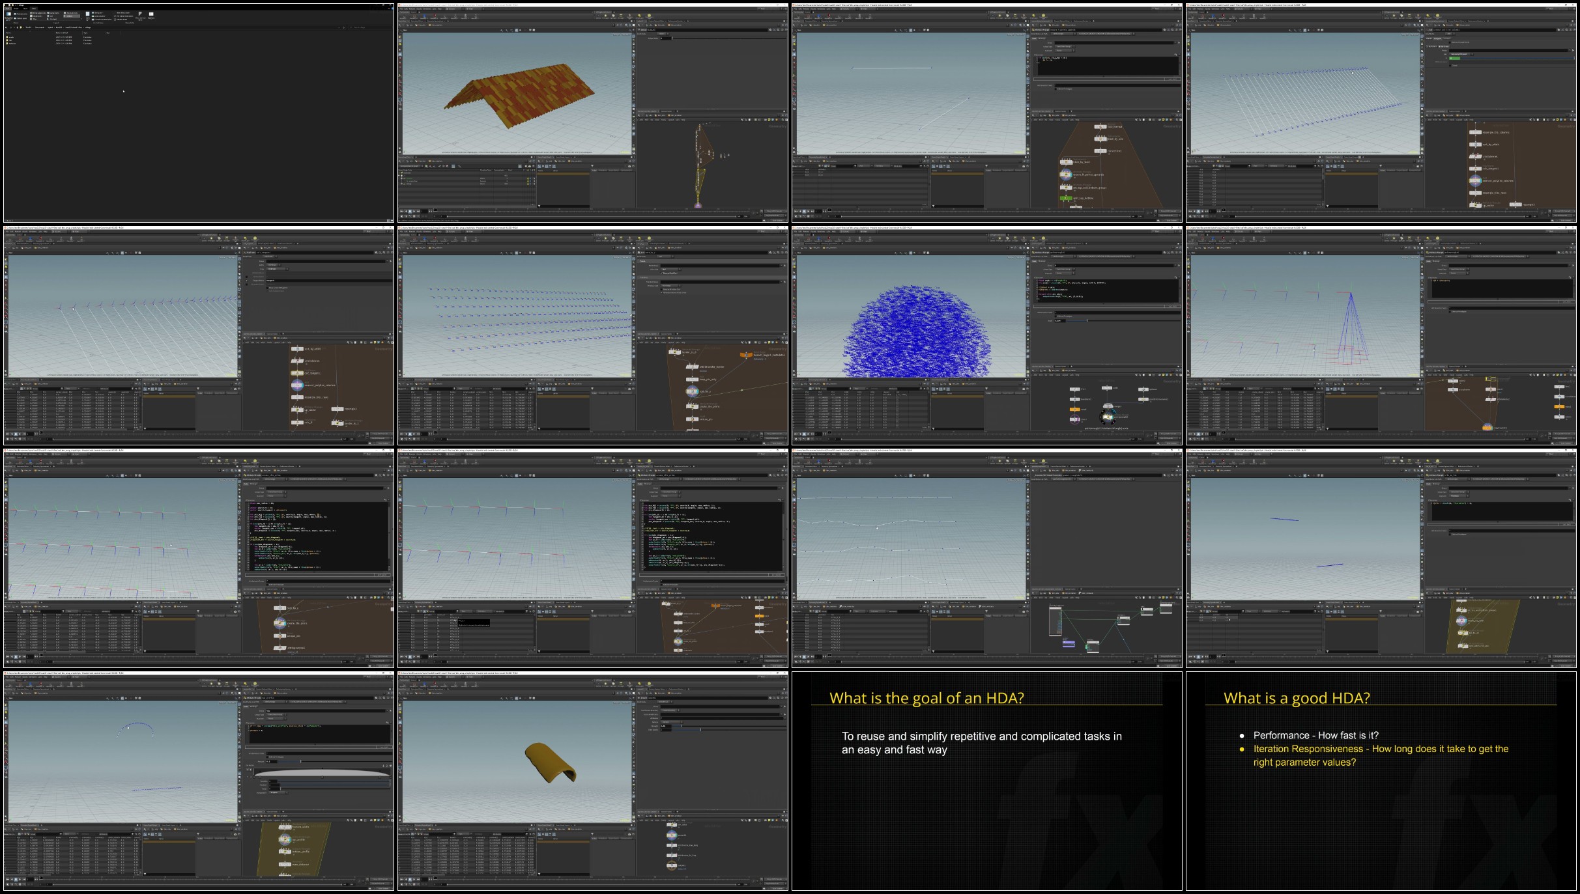The width and height of the screenshot is (1580, 894).
Task: Click the heading 'What is a good HDA?'
Action: (x=1297, y=698)
